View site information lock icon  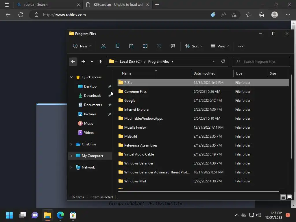(x=36, y=15)
